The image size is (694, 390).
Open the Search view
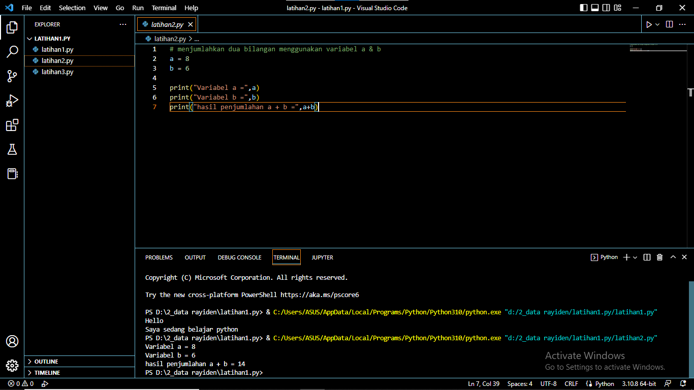tap(12, 52)
